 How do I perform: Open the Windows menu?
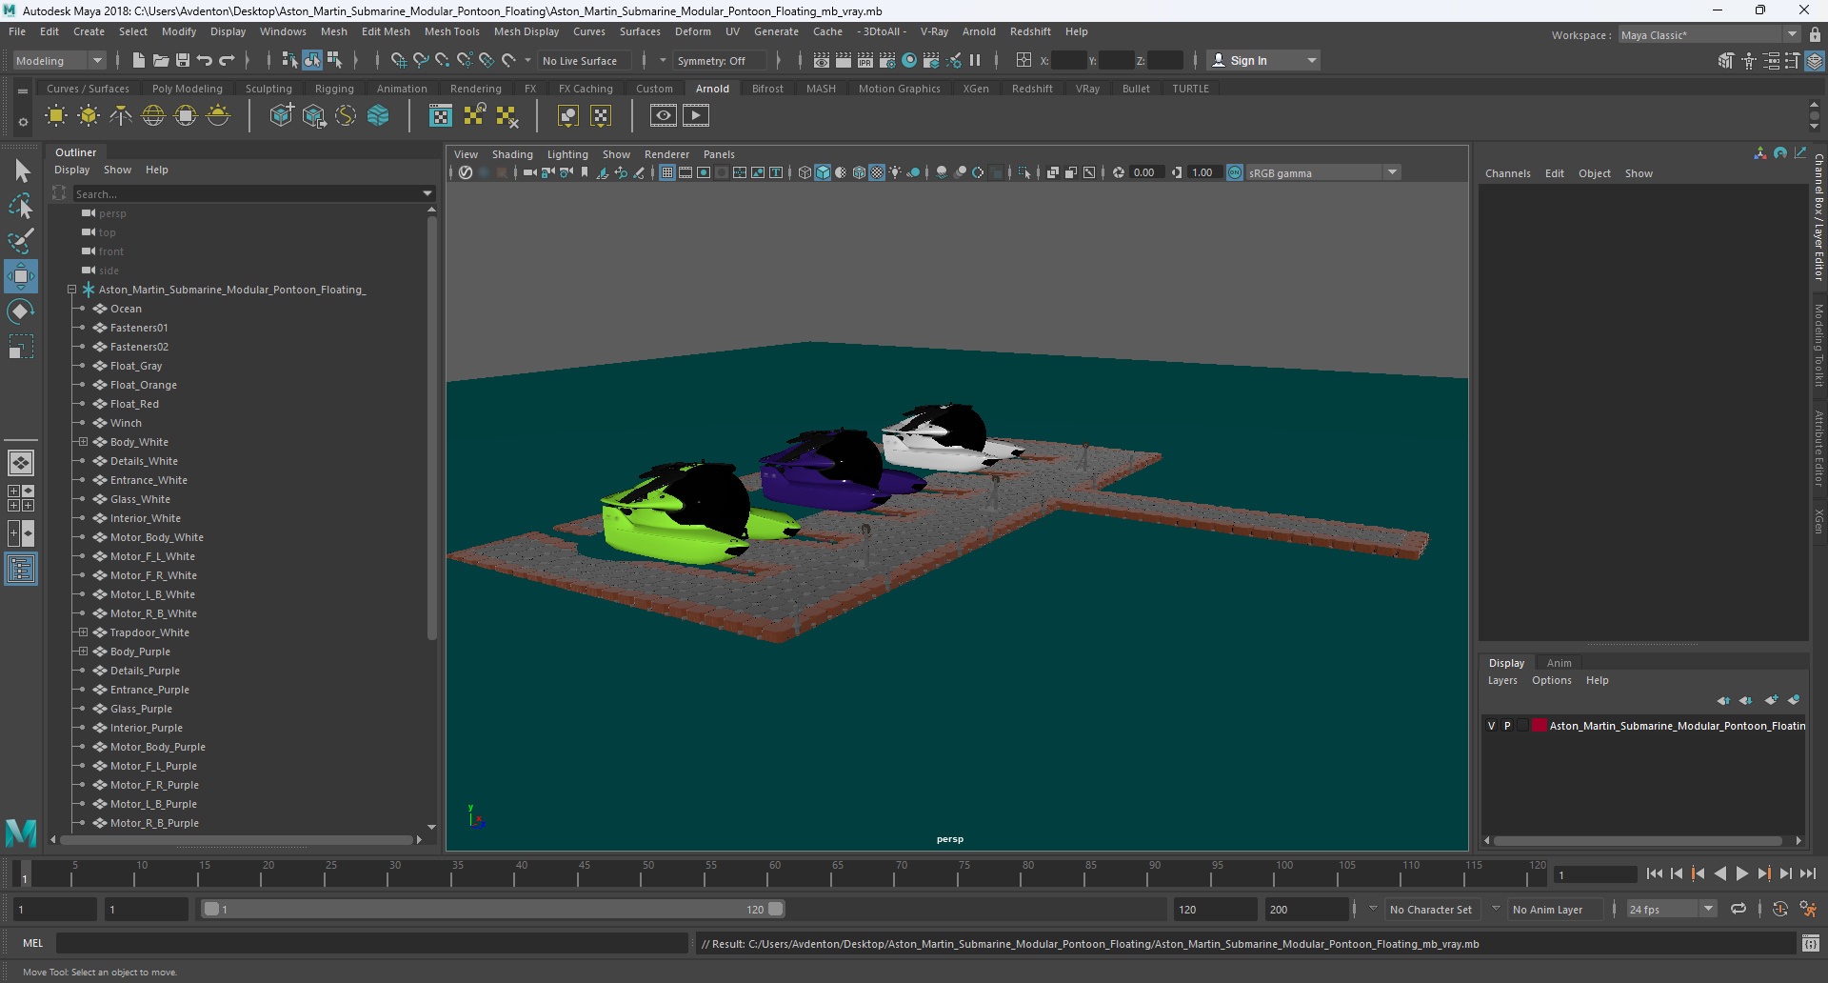283,31
